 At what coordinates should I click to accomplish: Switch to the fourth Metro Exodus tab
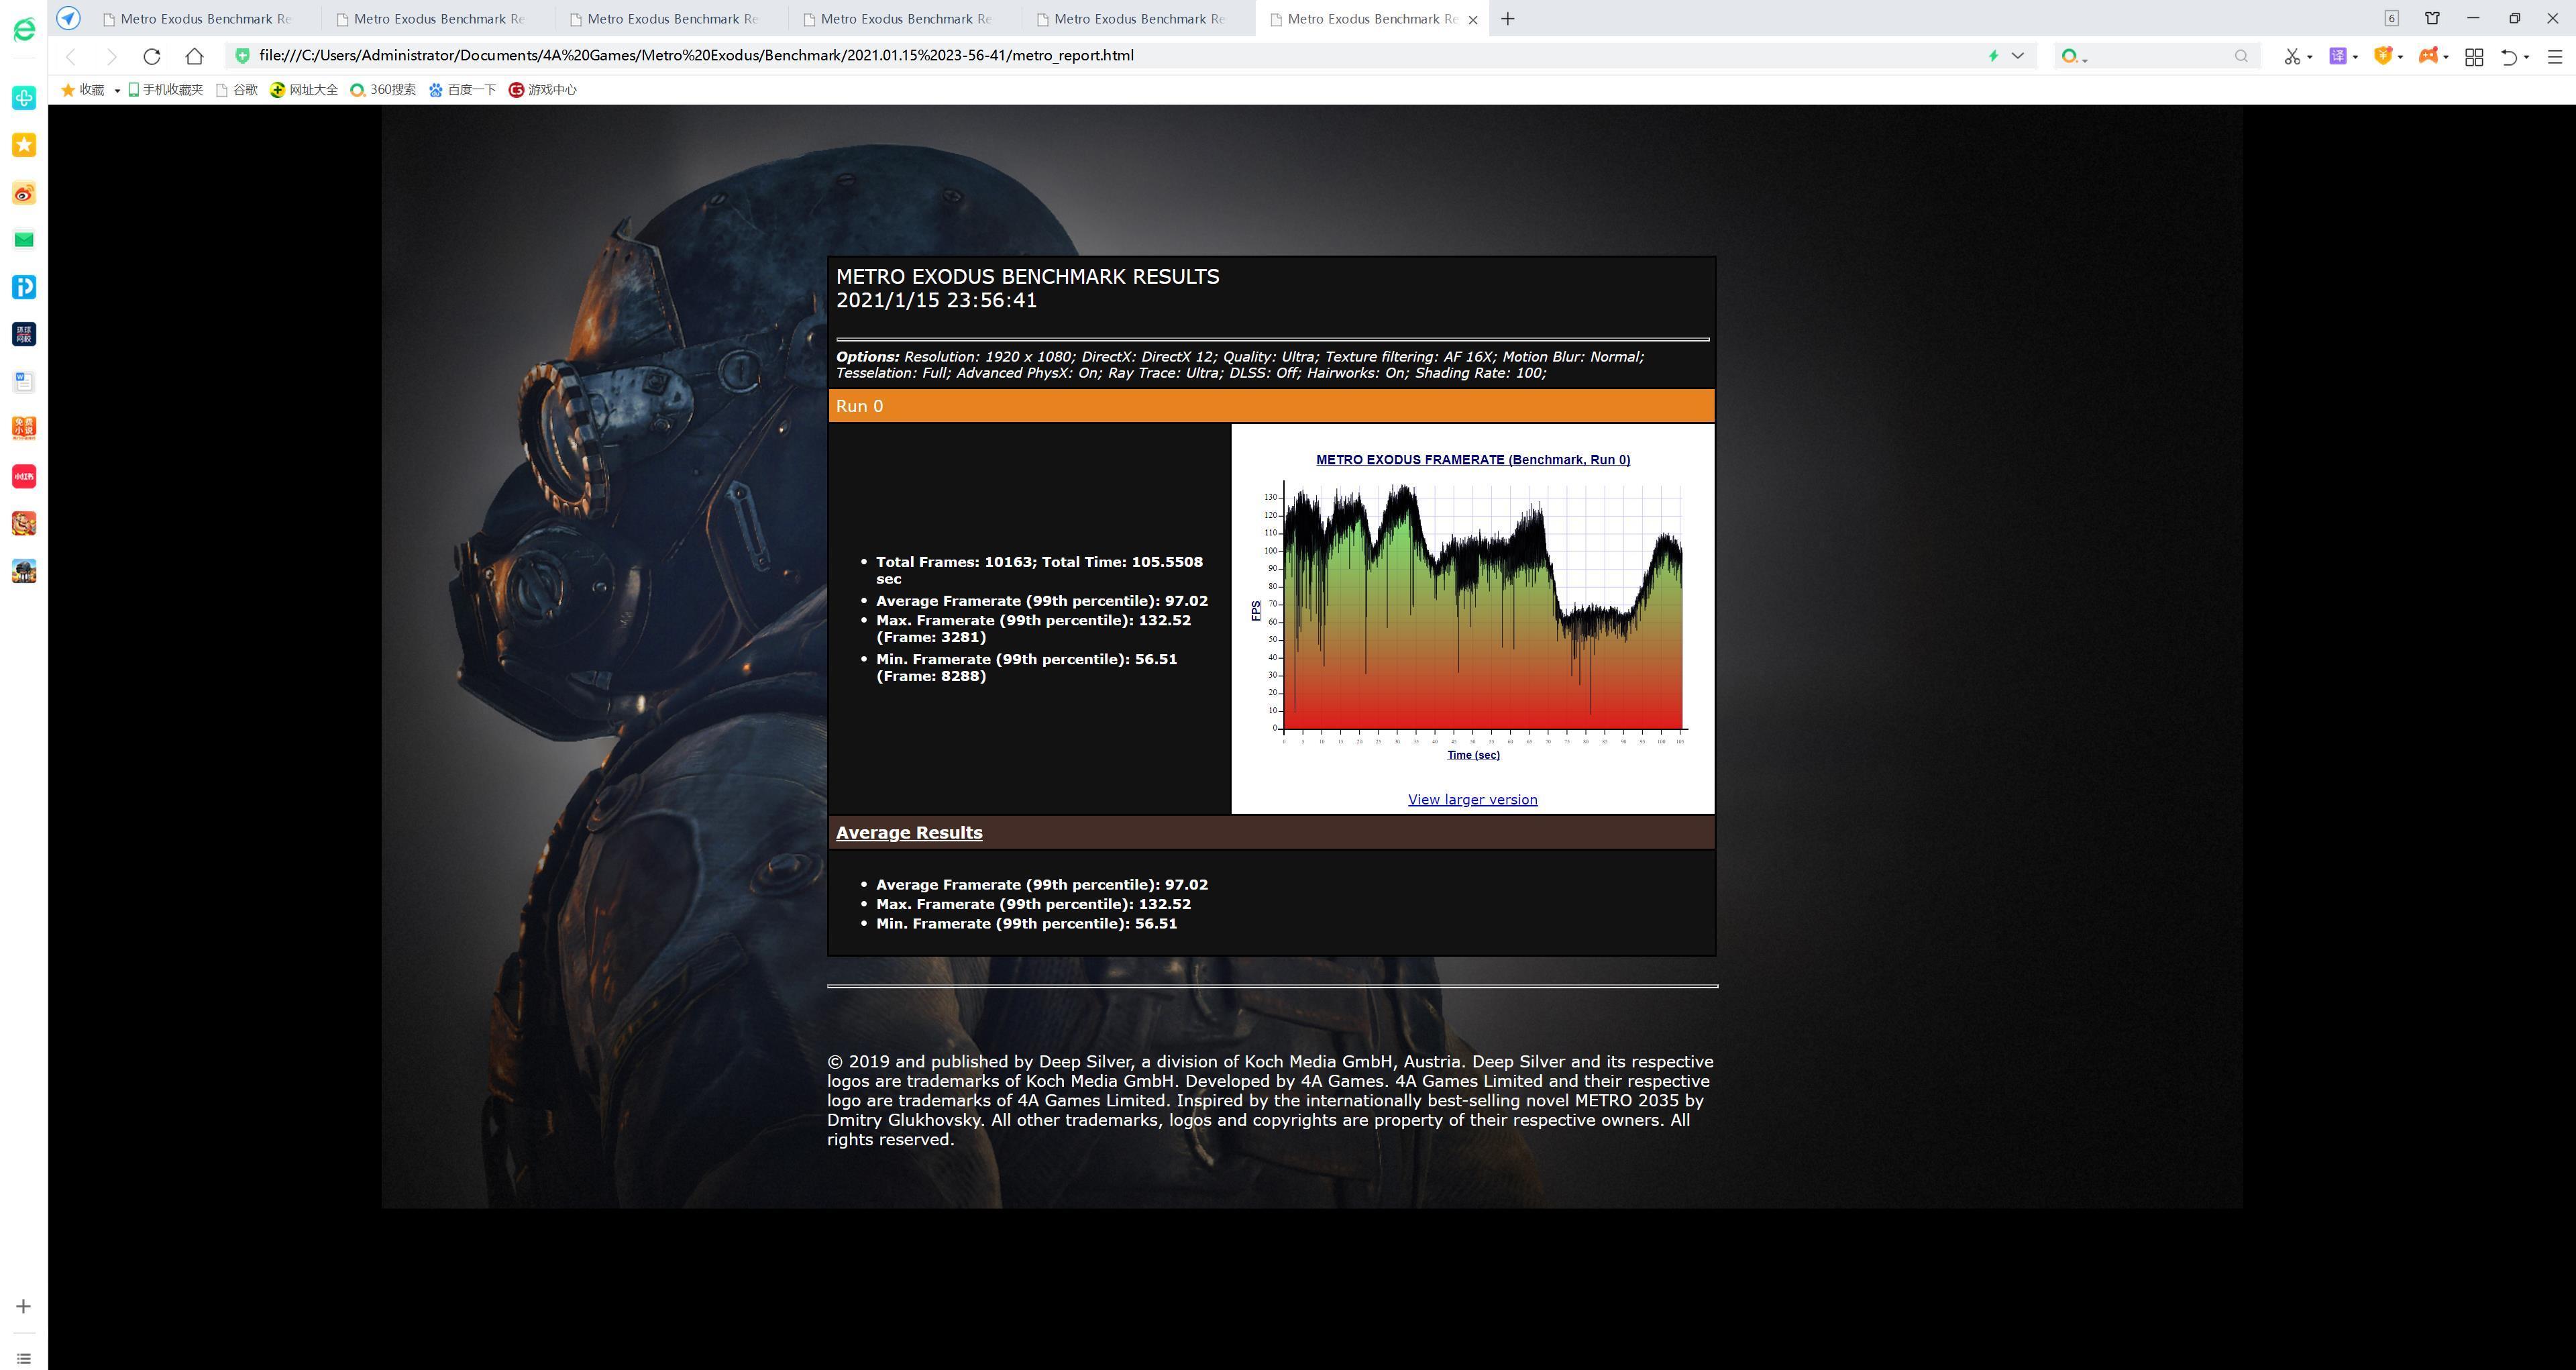(x=905, y=18)
